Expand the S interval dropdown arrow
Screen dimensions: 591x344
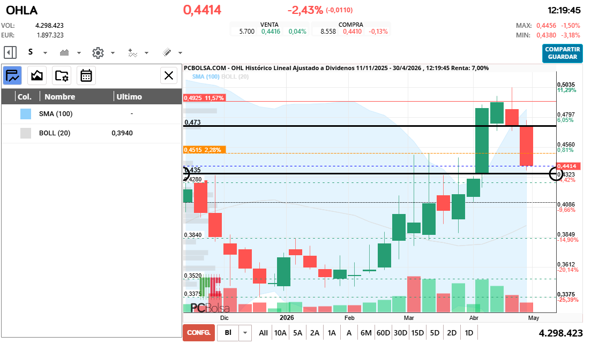[45, 53]
